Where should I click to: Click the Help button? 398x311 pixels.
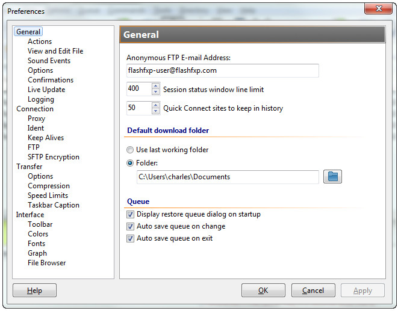pyautogui.click(x=34, y=290)
